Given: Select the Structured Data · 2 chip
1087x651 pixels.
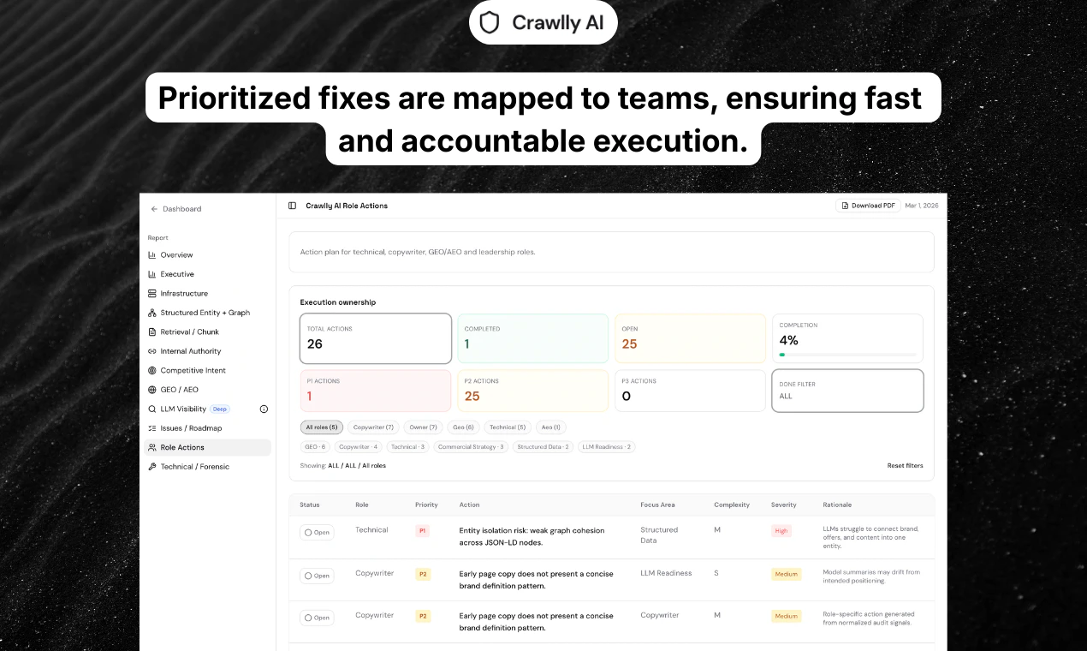Looking at the screenshot, I should 543,447.
